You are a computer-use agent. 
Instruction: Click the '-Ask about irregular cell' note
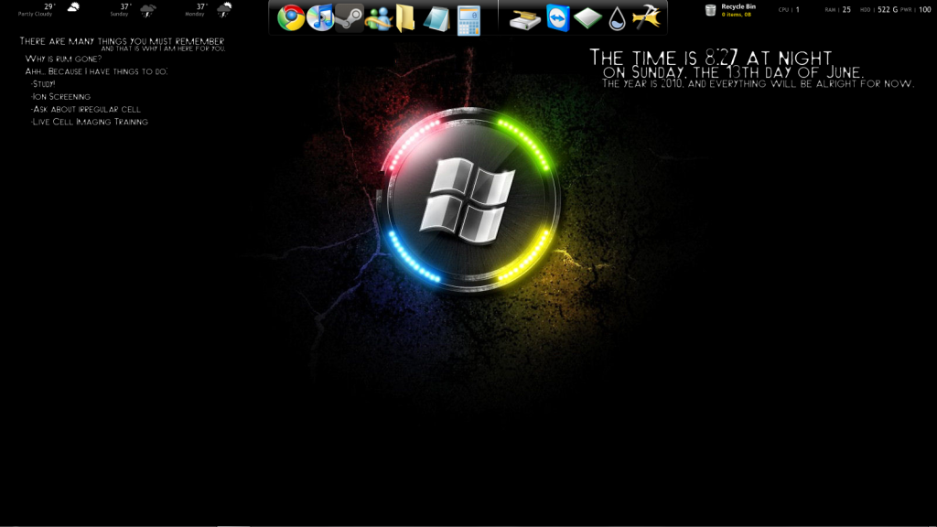85,109
